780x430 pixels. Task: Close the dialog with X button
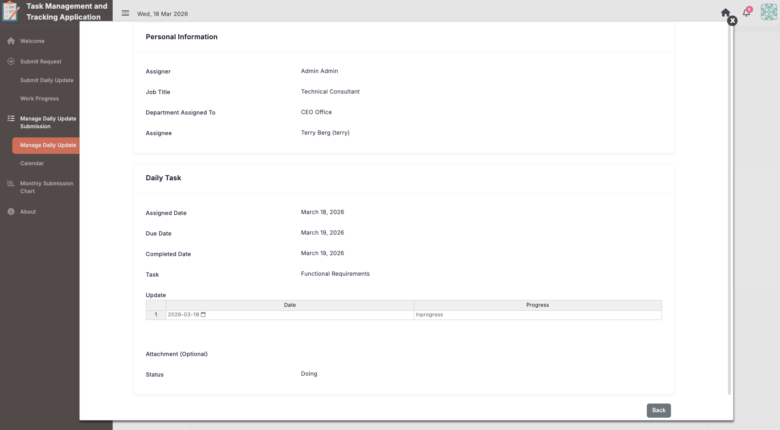click(732, 21)
